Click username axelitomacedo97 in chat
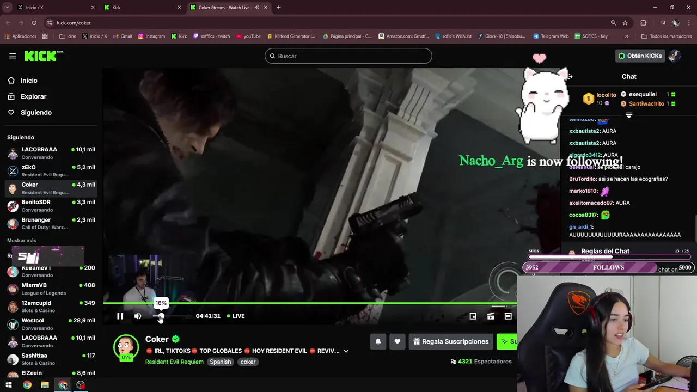 point(591,203)
